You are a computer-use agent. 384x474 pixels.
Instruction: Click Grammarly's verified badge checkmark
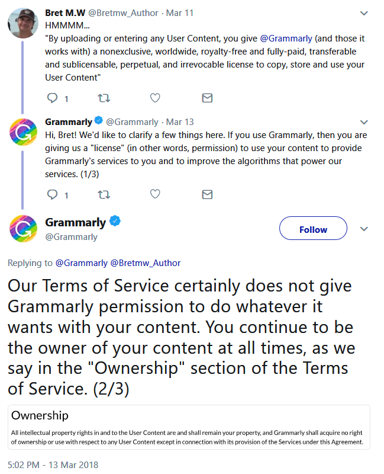click(115, 221)
